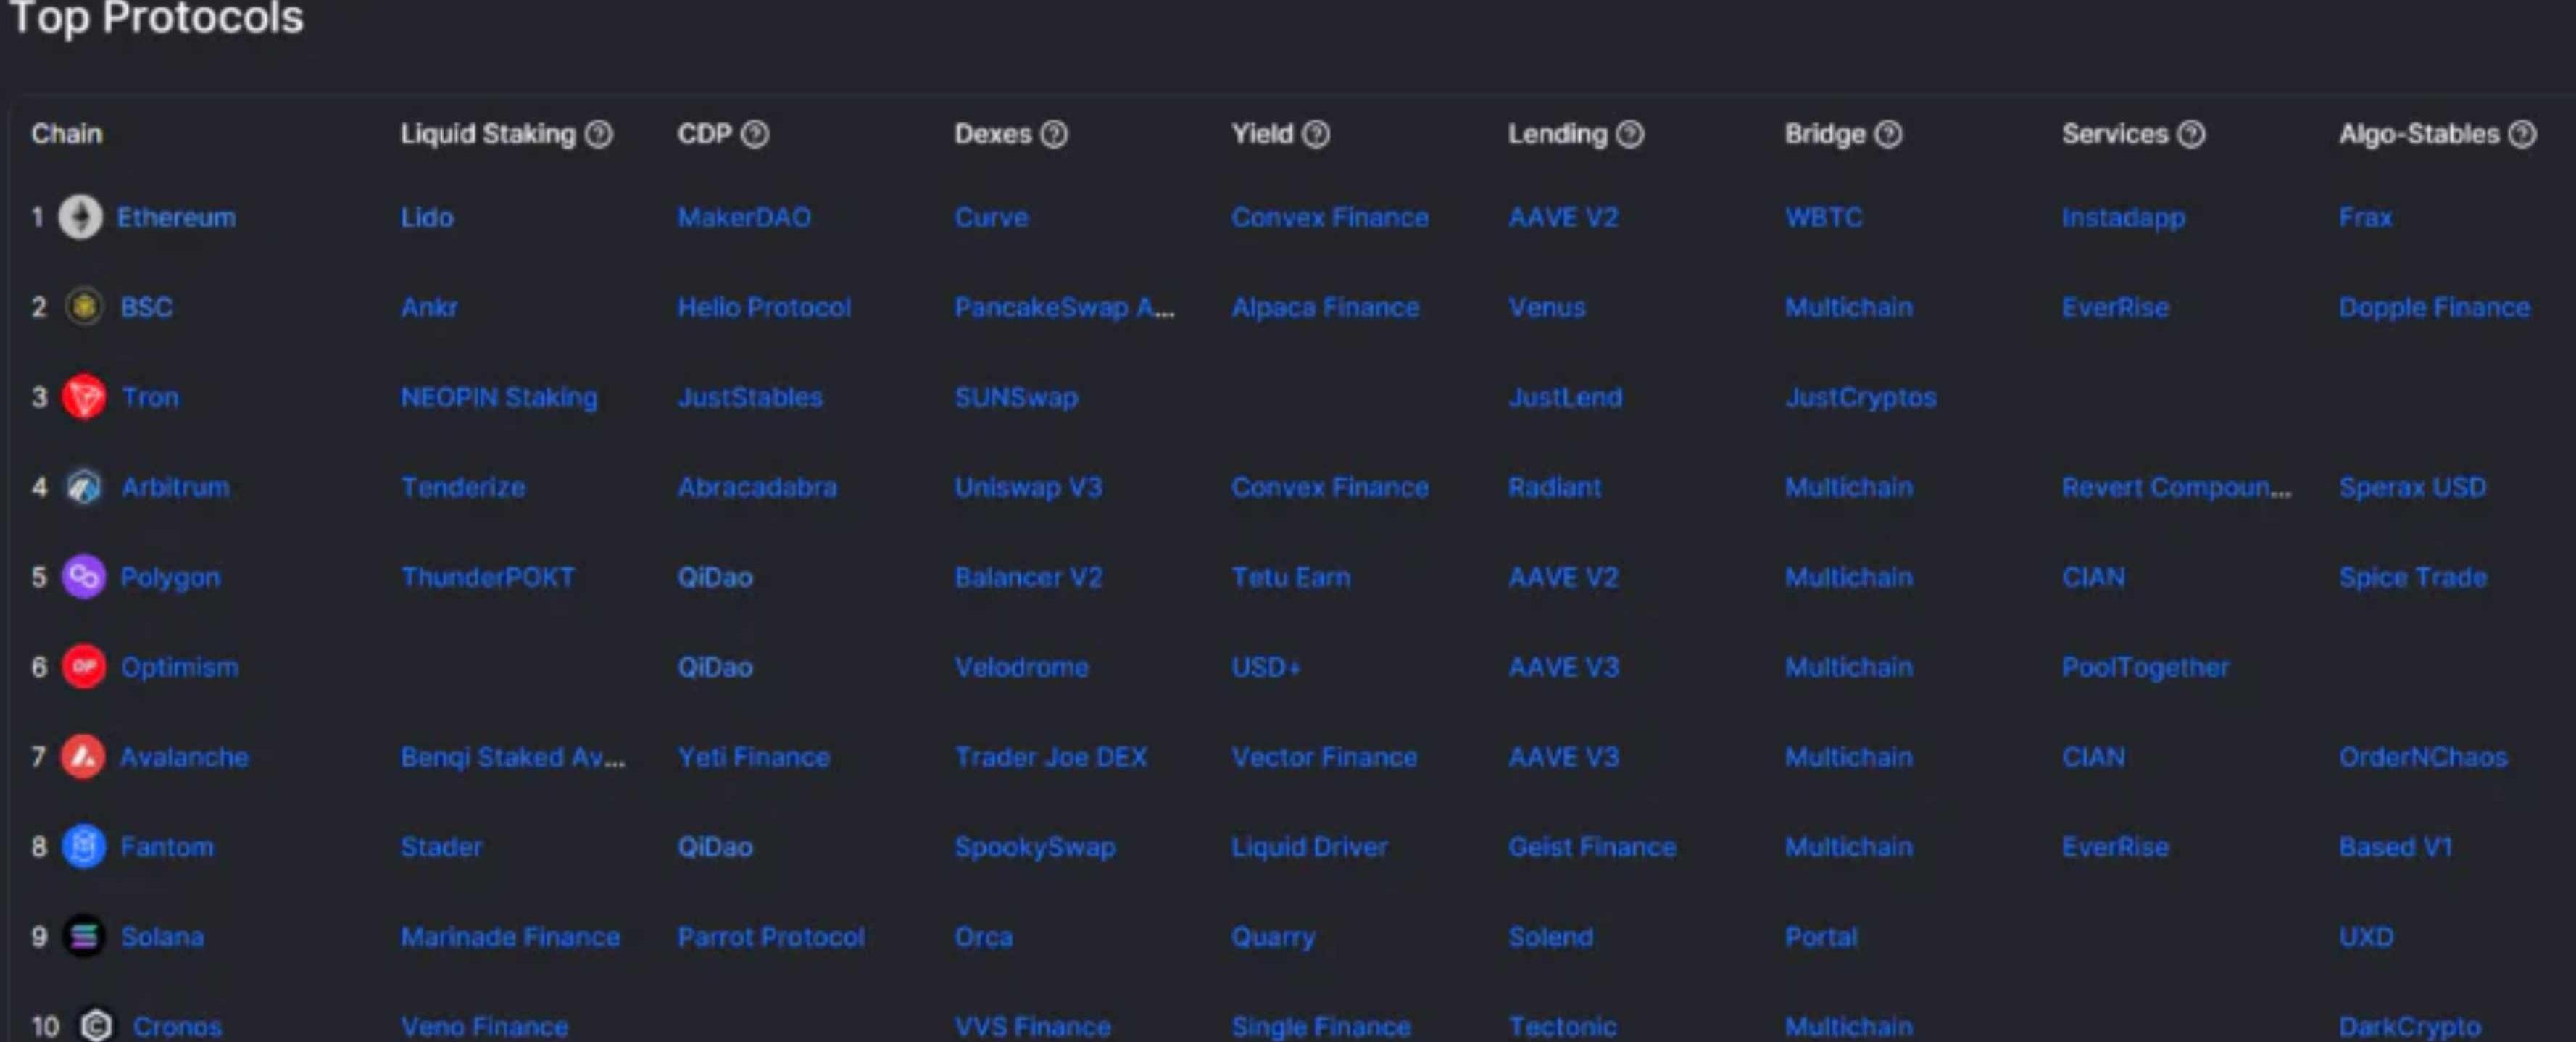Click the Avalanche chain logo icon
Image resolution: width=2576 pixels, height=1042 pixels.
(x=83, y=757)
